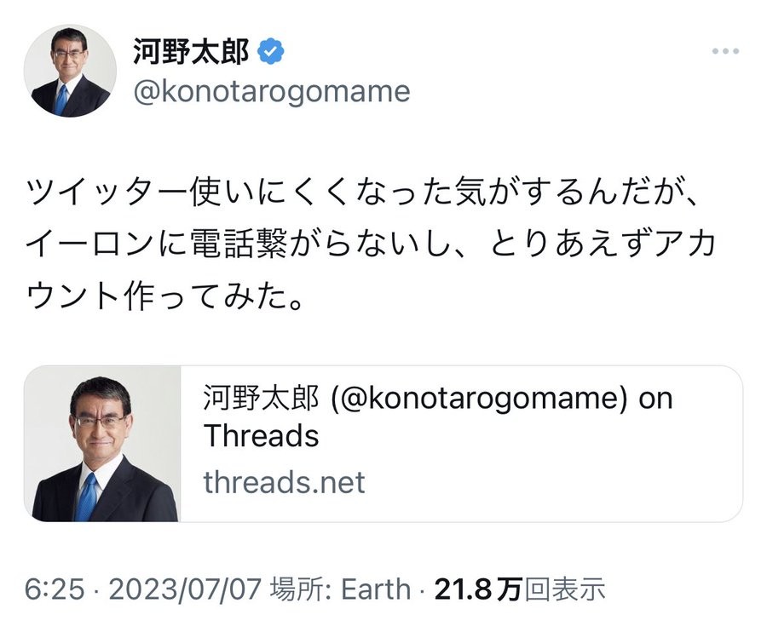The height and width of the screenshot is (632, 767).
Task: Open the threads.net domain link
Action: point(284,482)
